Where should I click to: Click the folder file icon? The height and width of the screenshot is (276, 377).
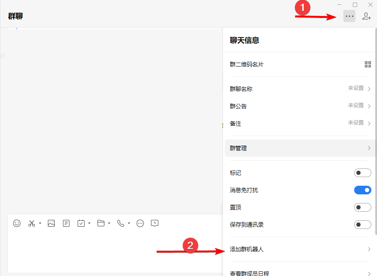(101, 223)
